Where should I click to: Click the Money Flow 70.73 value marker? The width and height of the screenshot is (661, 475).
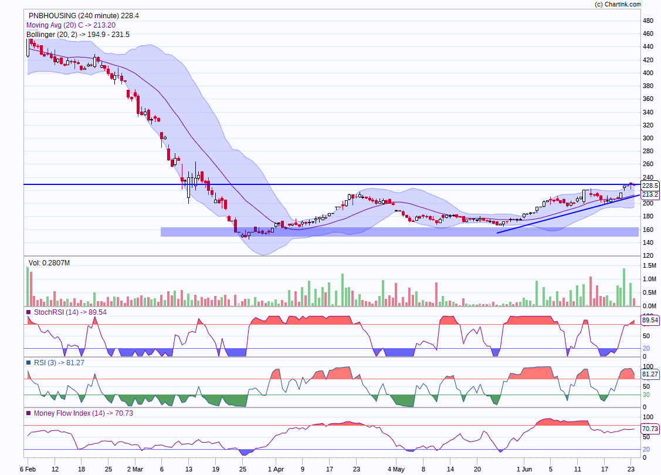point(650,429)
